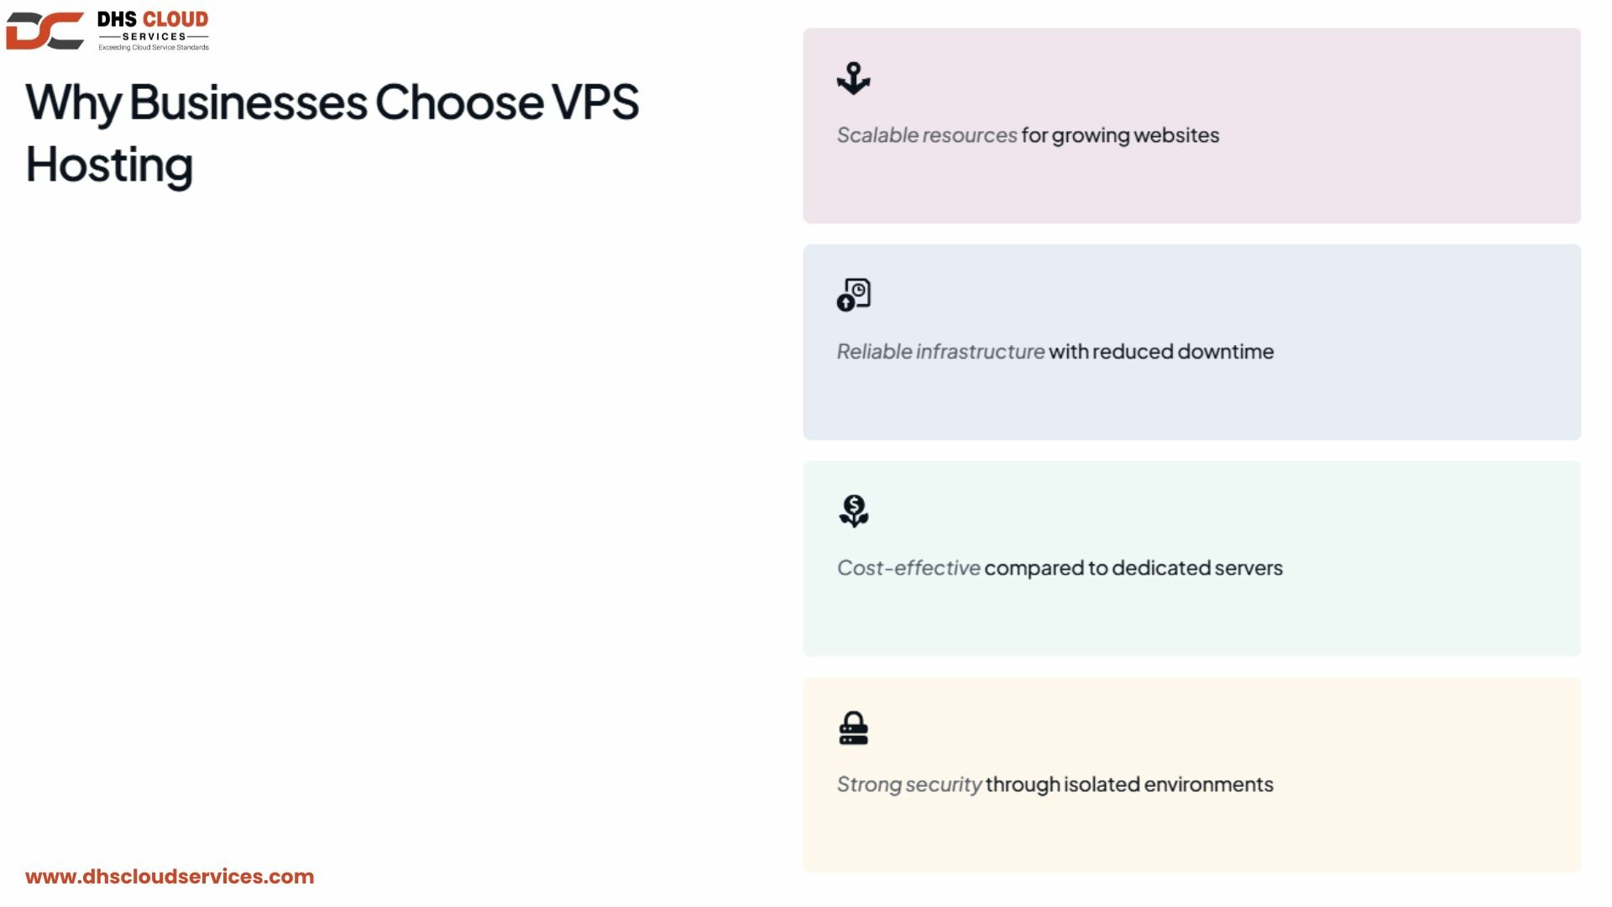Click 'compared to dedicated servers' text
1612x907 pixels.
tap(1133, 568)
